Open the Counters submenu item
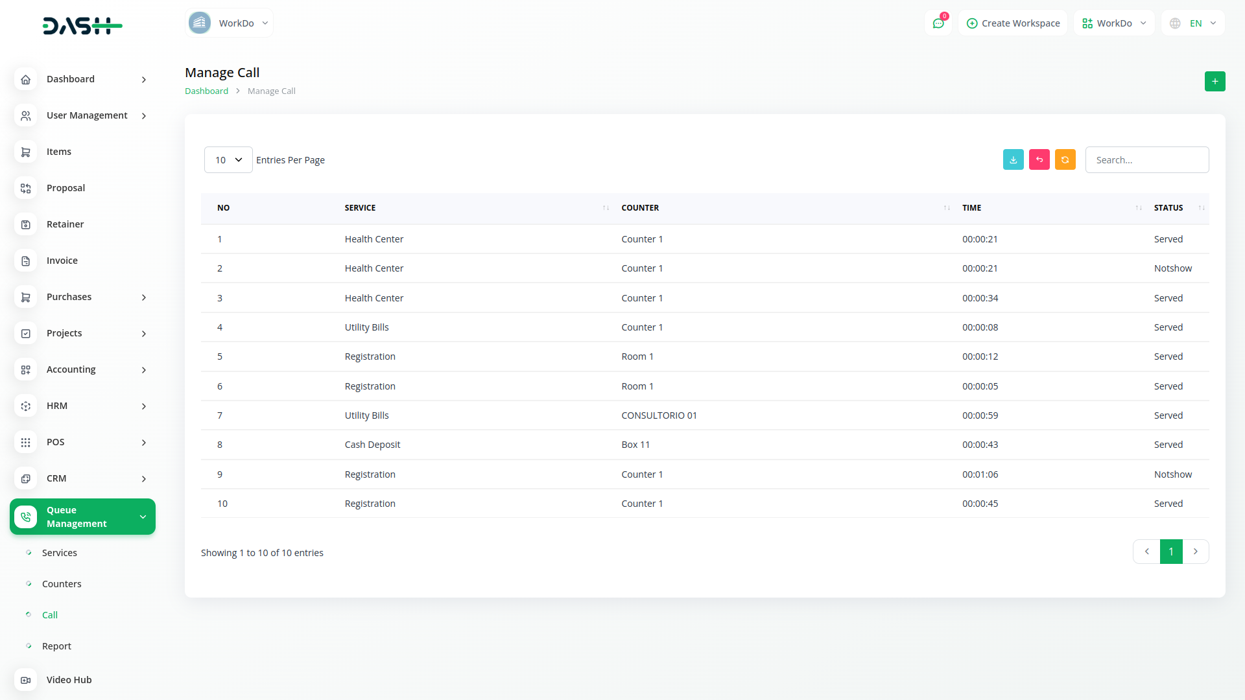Image resolution: width=1245 pixels, height=700 pixels. [x=62, y=584]
